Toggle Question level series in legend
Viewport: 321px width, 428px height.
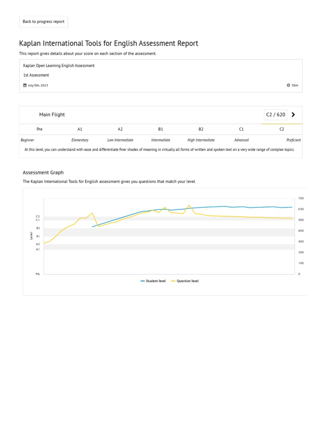[188, 281]
